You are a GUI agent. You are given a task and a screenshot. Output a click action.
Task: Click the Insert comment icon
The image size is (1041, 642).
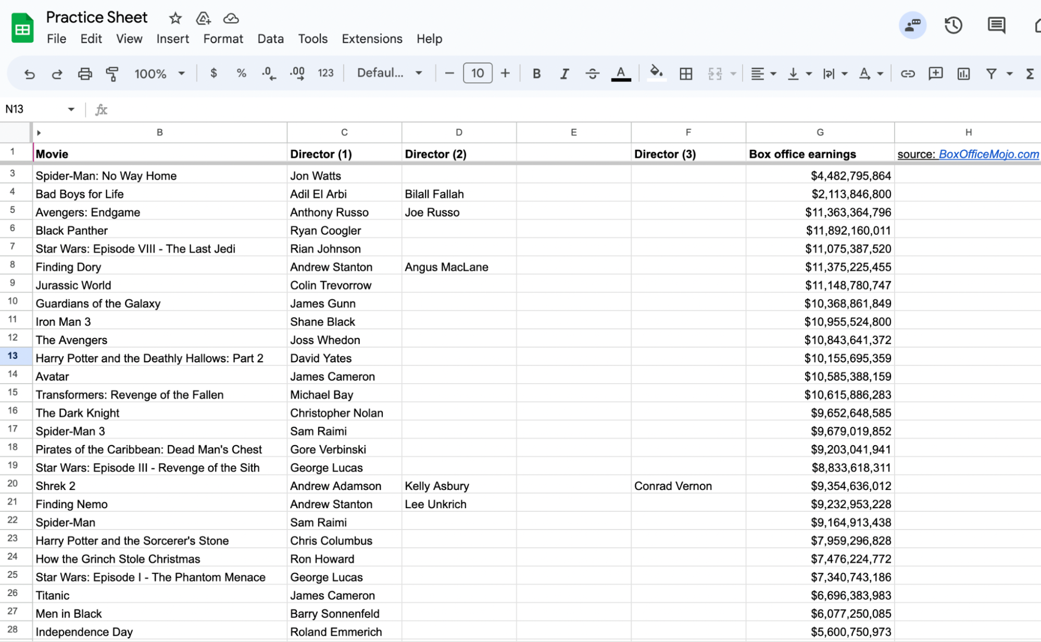[x=935, y=73]
